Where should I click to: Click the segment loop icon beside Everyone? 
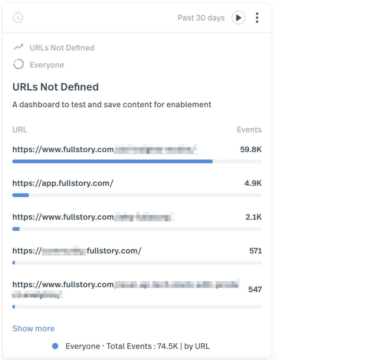[18, 64]
